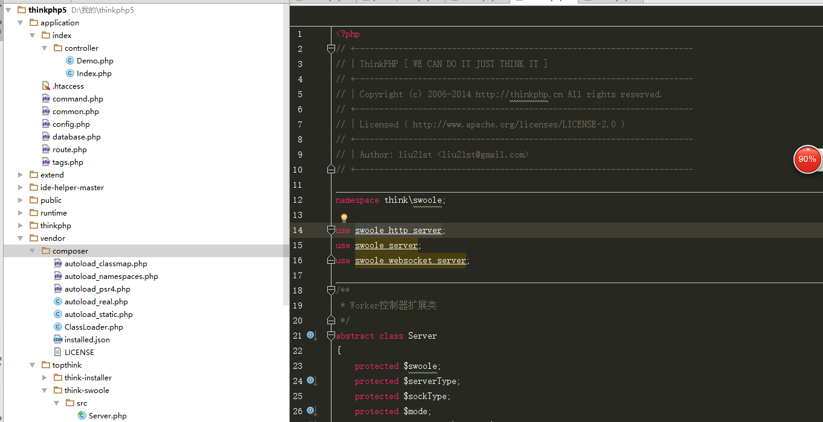Click swoole_websocket_server in the use statement

pyautogui.click(x=410, y=260)
